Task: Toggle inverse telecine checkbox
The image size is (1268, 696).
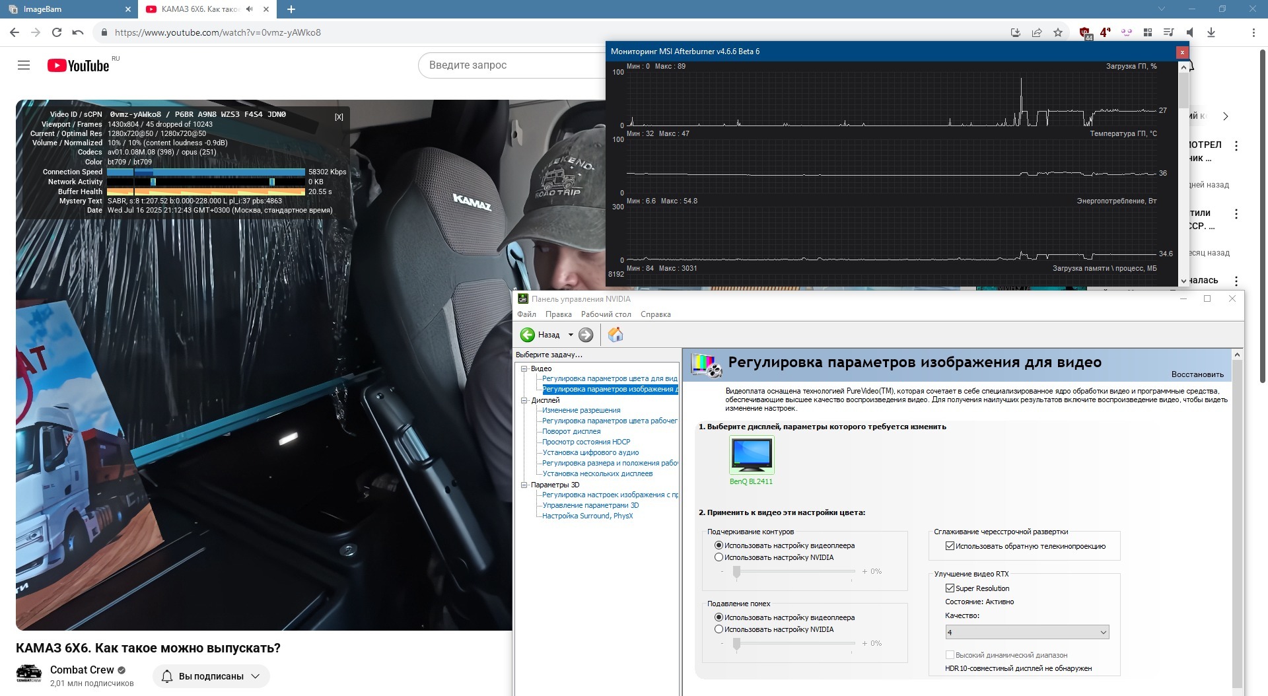Action: click(950, 546)
